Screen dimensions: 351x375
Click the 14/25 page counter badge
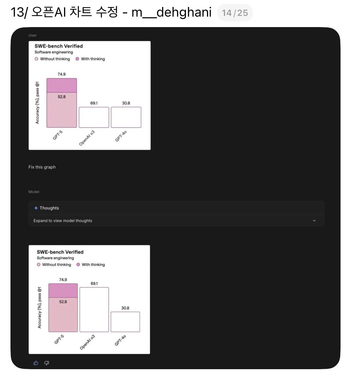pos(235,12)
